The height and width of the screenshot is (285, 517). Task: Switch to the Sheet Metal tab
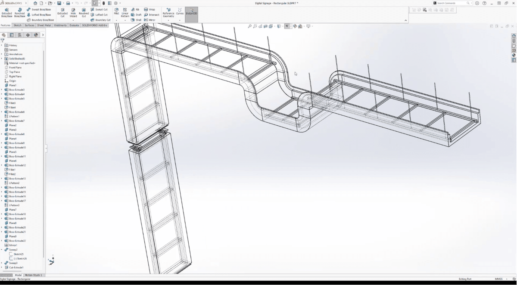tap(44, 25)
